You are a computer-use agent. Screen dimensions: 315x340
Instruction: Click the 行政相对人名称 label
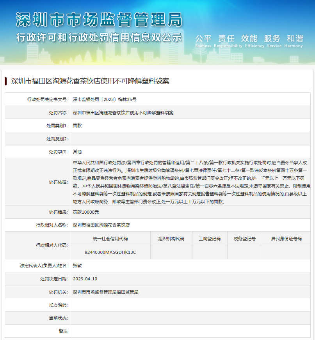(52, 225)
